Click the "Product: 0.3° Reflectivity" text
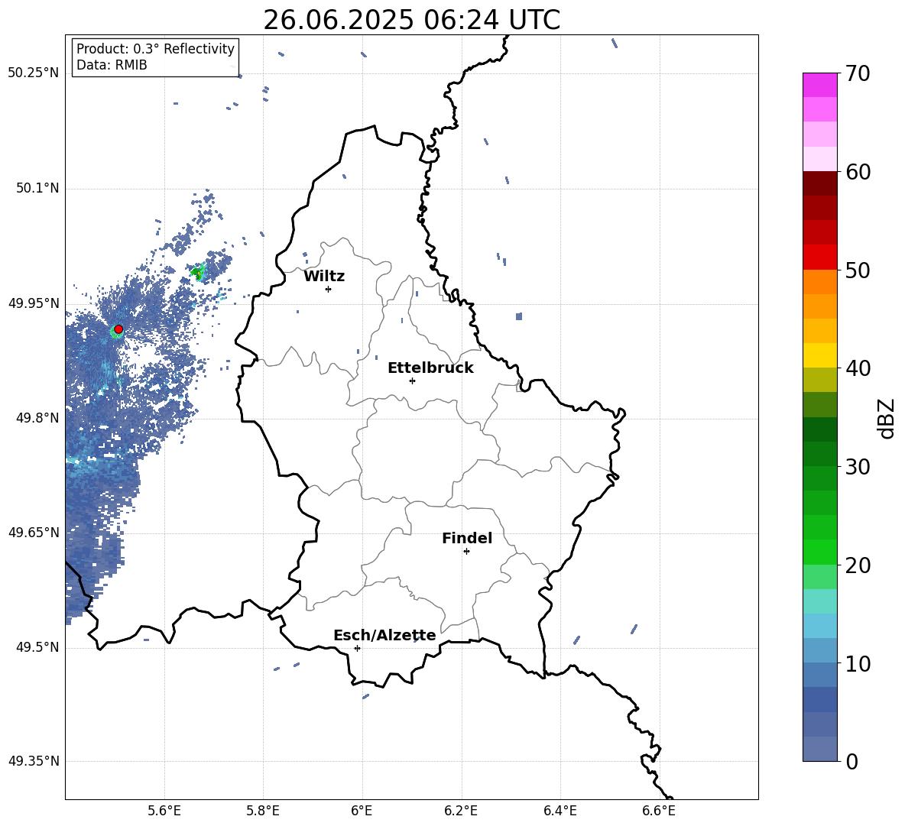This screenshot has height=826, width=905. (155, 49)
